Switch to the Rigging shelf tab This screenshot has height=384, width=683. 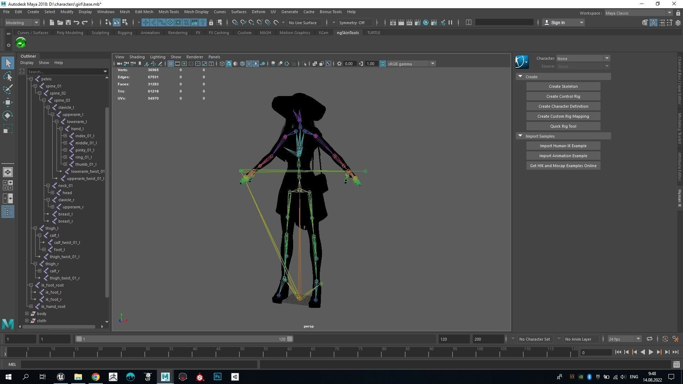click(x=125, y=33)
